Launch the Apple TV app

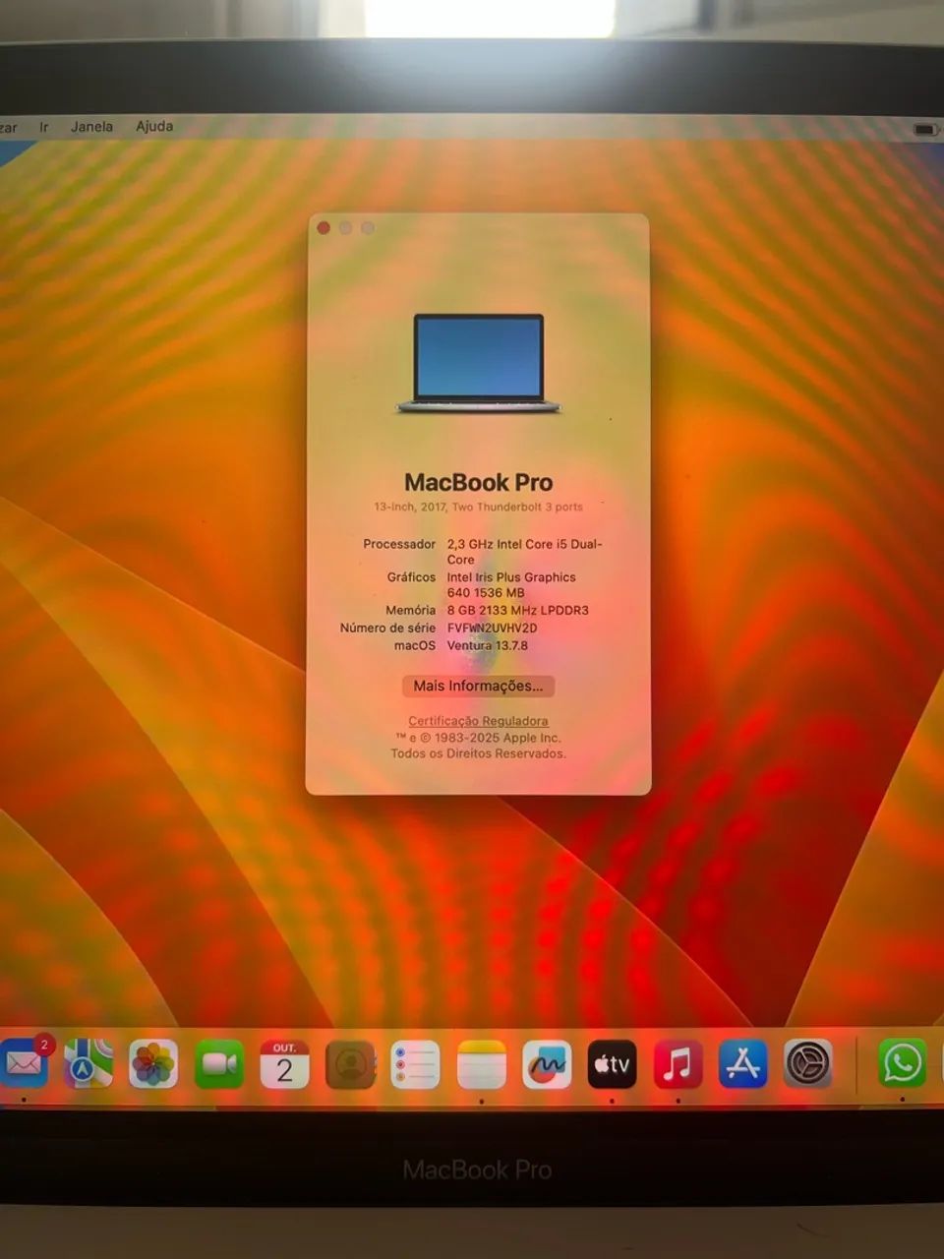[x=612, y=1063]
